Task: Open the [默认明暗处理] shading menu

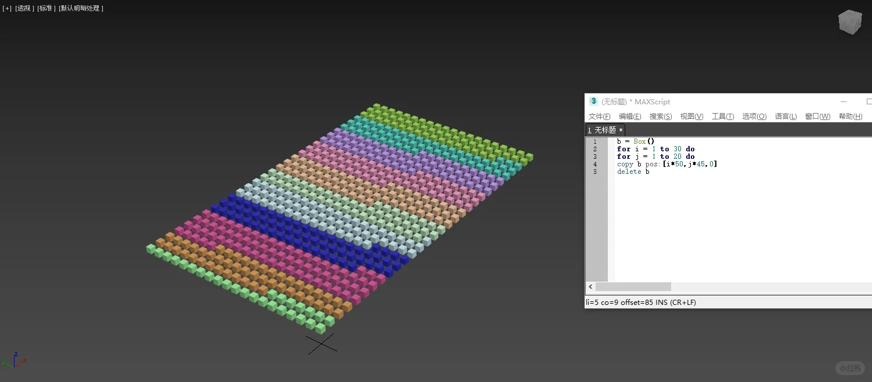Action: tap(80, 8)
